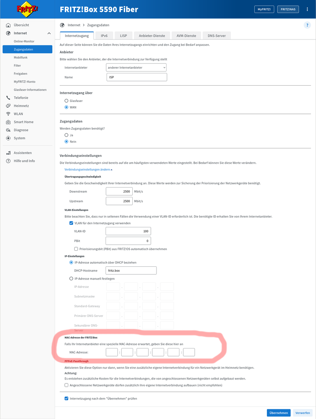Image resolution: width=316 pixels, height=419 pixels.
Task: Select the Glasfaser radio button
Action: click(66, 101)
